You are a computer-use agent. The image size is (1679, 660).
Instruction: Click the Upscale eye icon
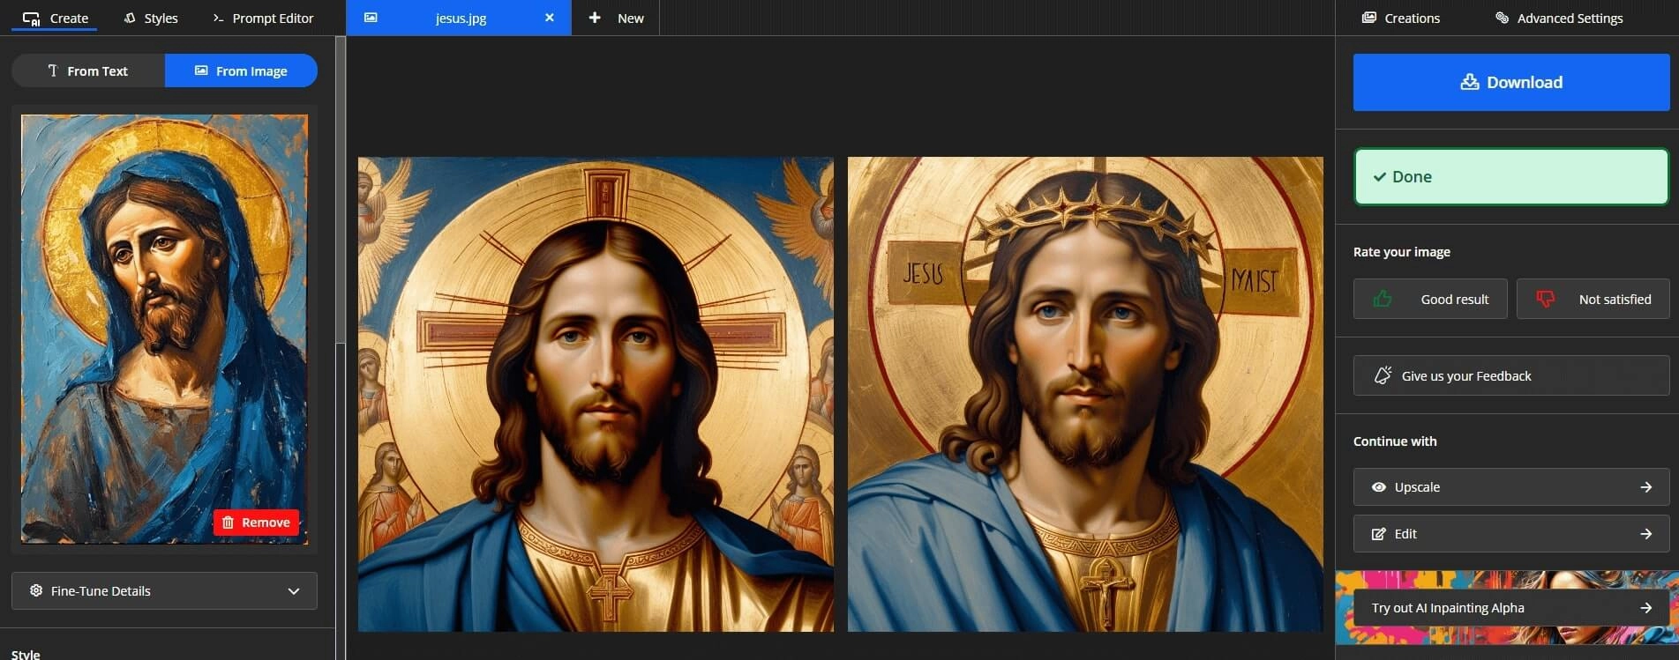[x=1378, y=486]
